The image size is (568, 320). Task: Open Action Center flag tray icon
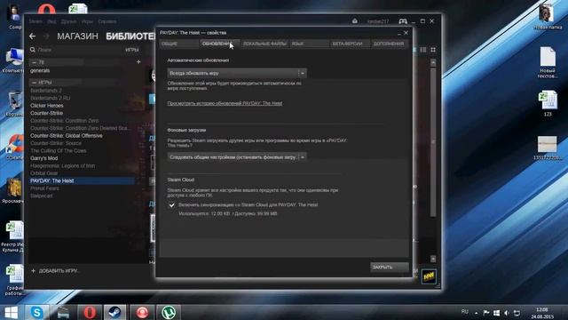point(486,313)
